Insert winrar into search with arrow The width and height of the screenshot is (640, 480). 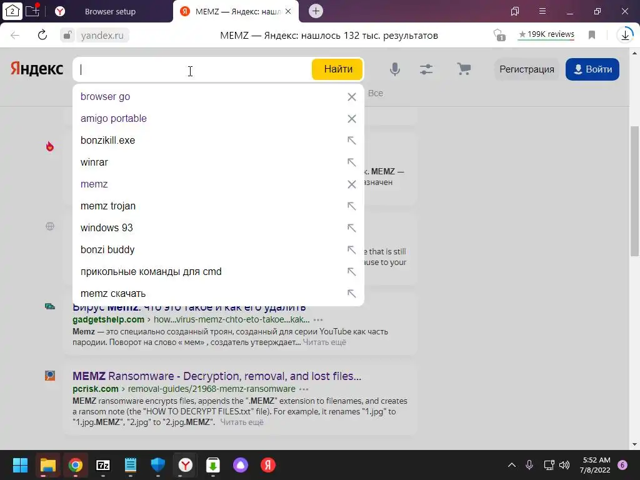point(351,162)
